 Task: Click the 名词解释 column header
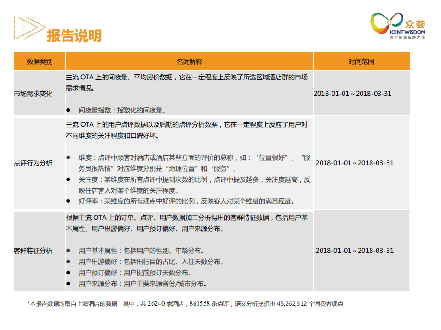[x=189, y=60]
